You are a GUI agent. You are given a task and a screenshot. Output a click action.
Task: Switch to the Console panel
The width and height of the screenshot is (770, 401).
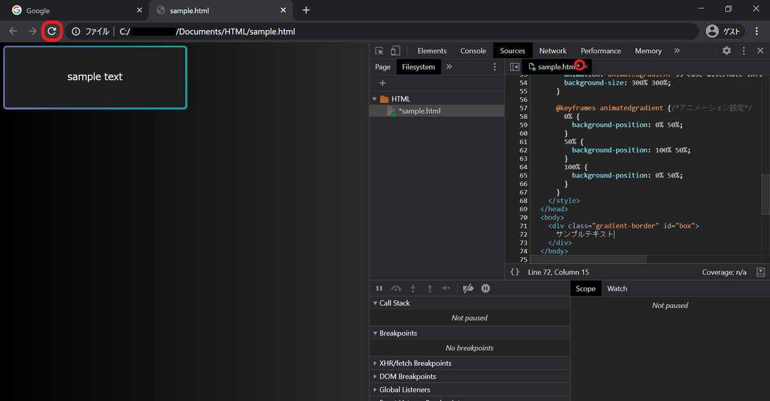point(473,51)
